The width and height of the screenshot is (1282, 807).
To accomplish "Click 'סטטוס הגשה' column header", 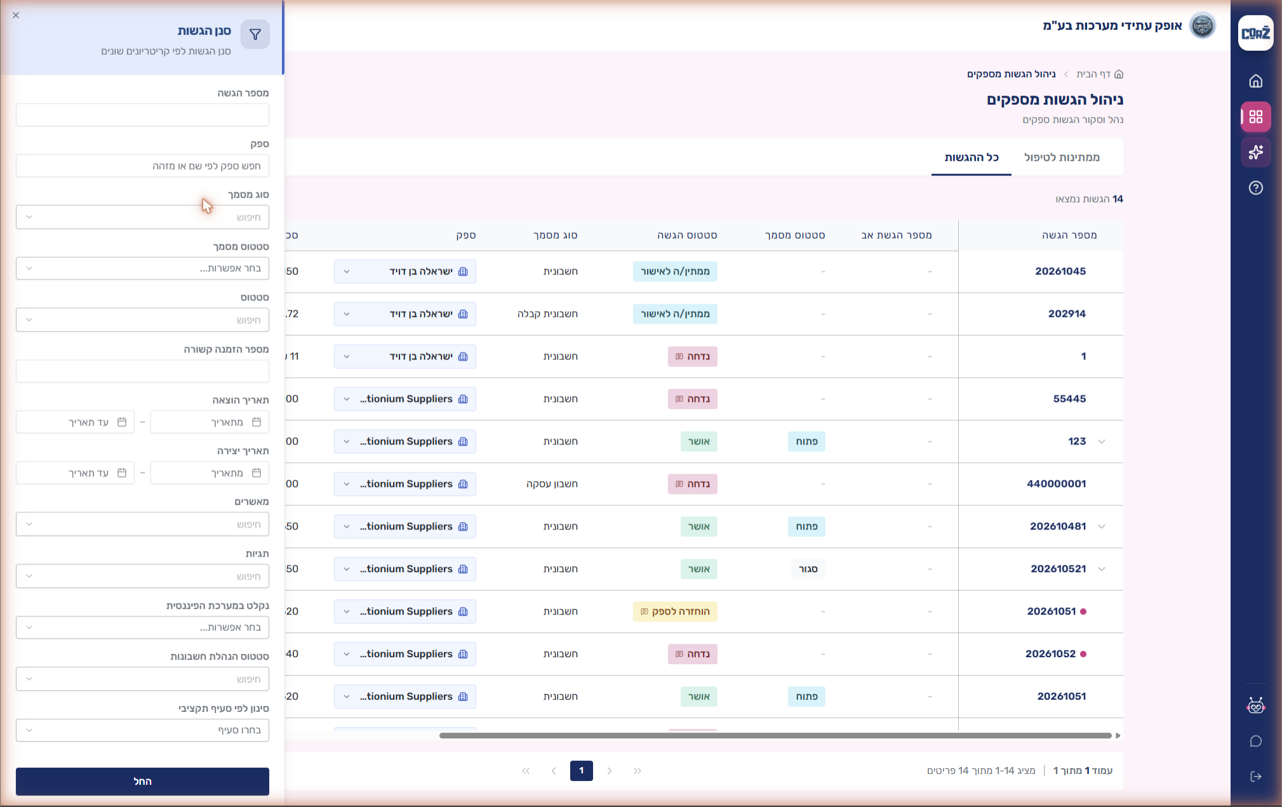I will (687, 236).
